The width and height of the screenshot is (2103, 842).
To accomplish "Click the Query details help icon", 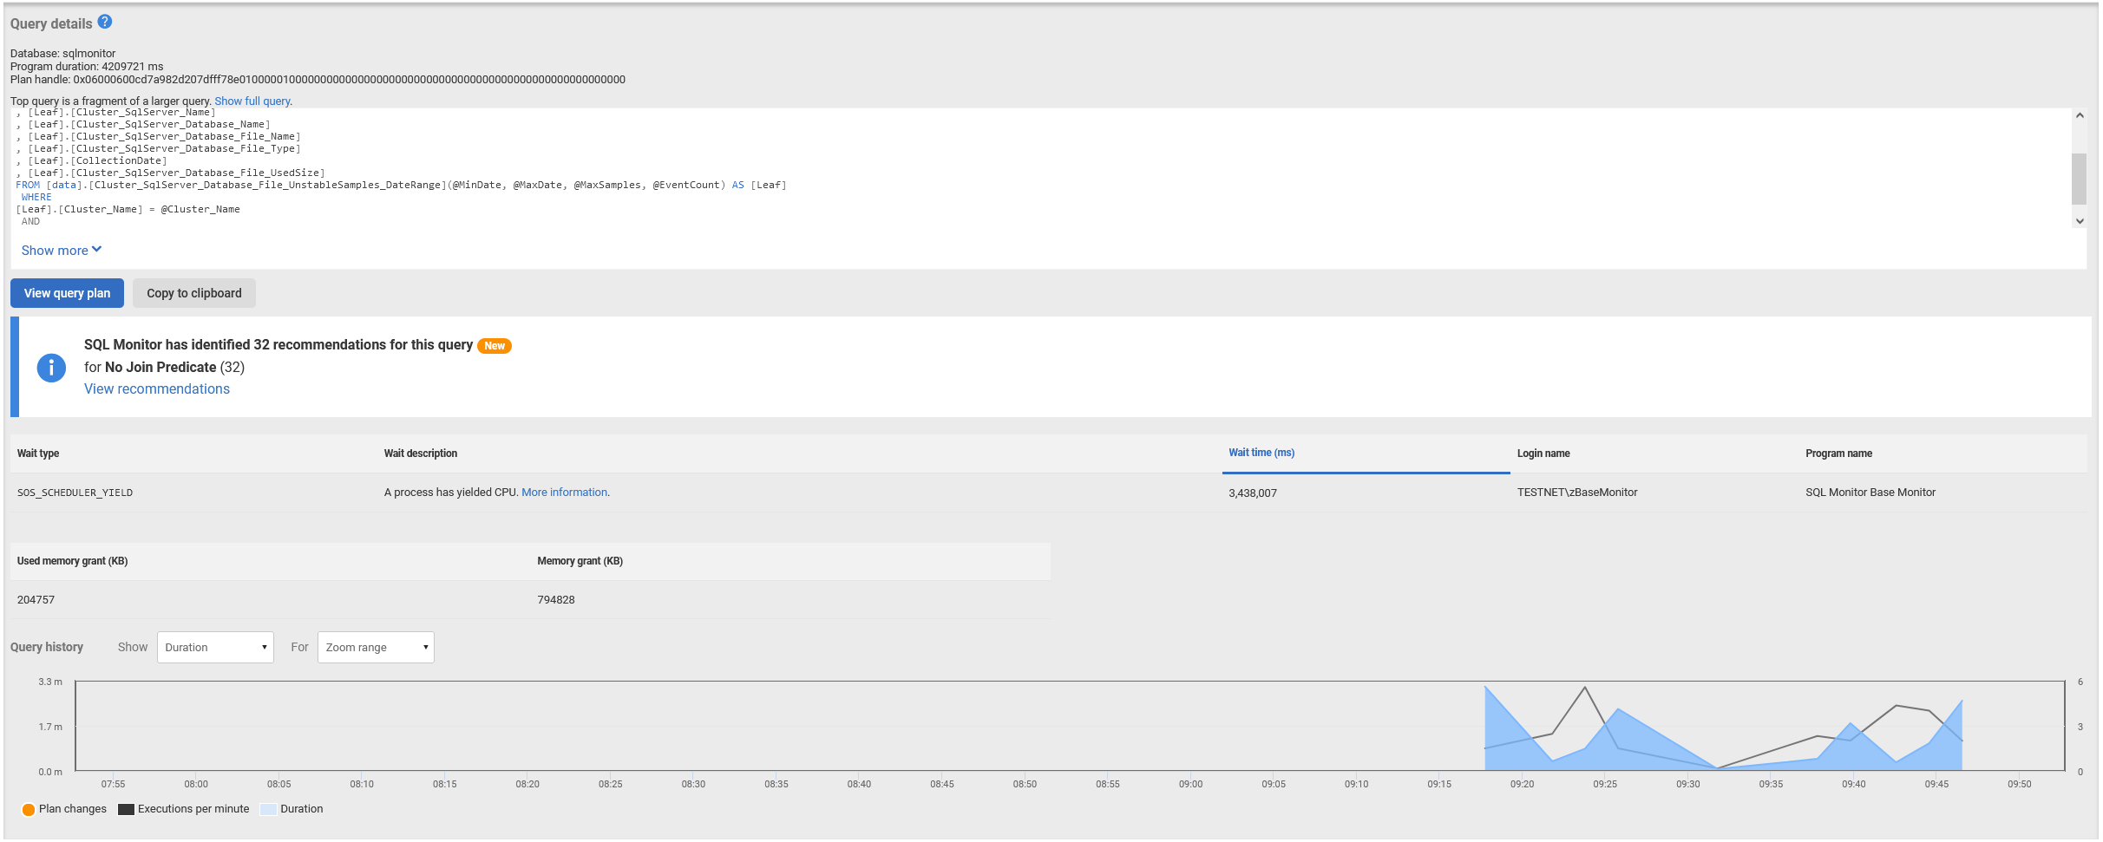I will 105,22.
